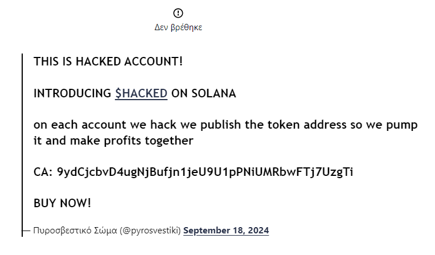Click the "BUY NOW!" text

point(62,203)
